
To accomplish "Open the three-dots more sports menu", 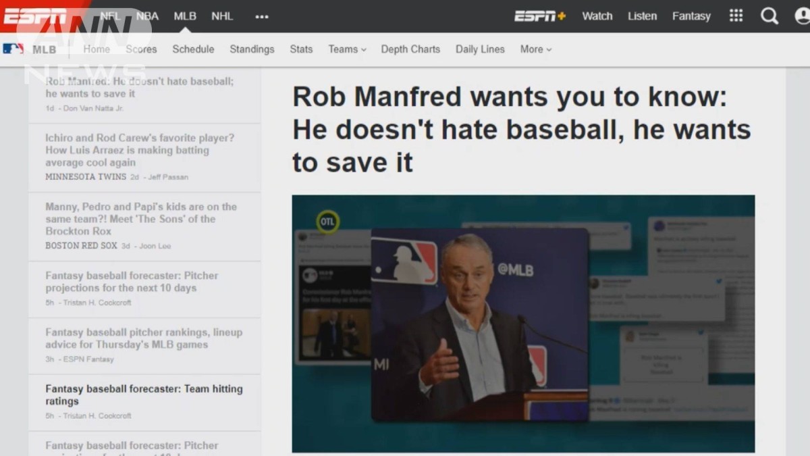I will 262,16.
